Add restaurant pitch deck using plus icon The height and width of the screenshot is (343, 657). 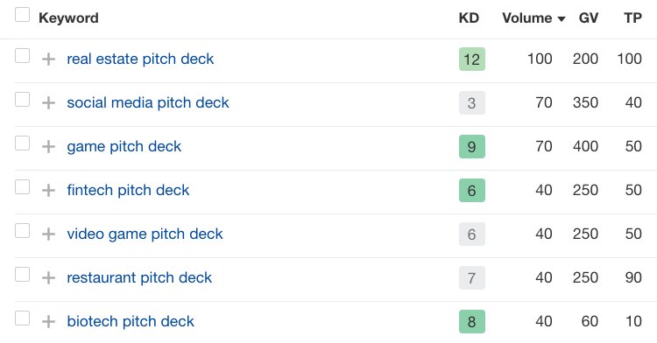(48, 277)
